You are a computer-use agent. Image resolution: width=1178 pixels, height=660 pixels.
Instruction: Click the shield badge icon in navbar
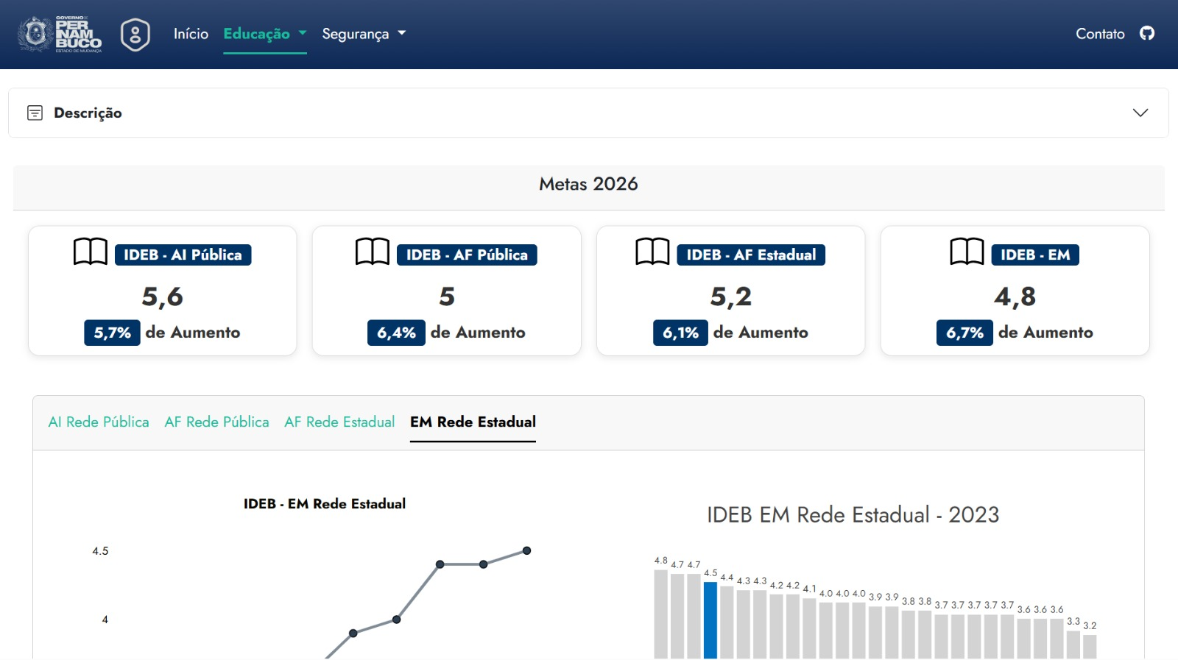tap(135, 35)
